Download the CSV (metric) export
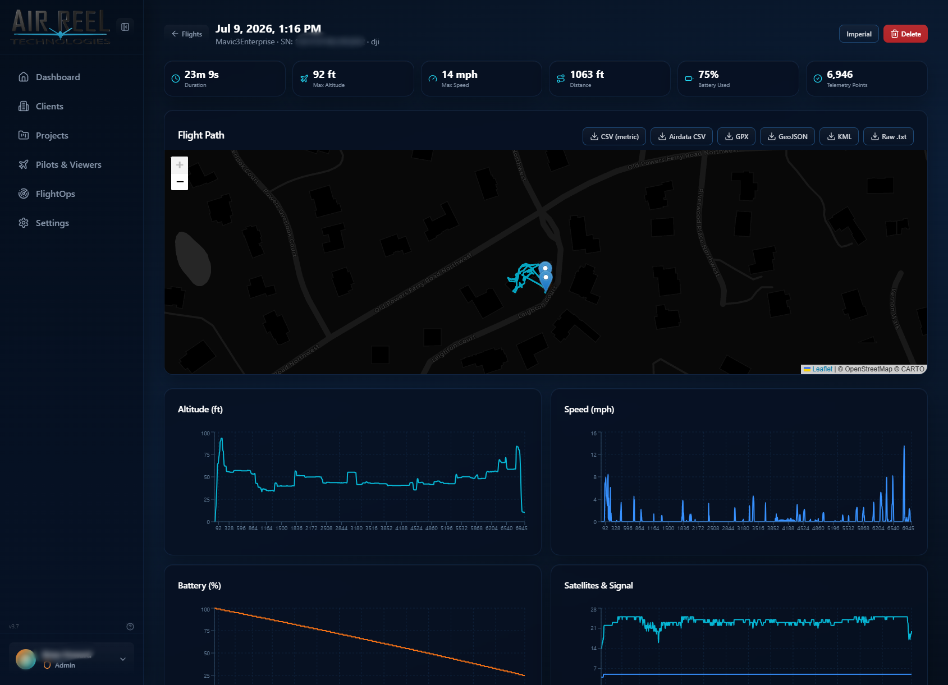The image size is (948, 685). click(x=614, y=136)
